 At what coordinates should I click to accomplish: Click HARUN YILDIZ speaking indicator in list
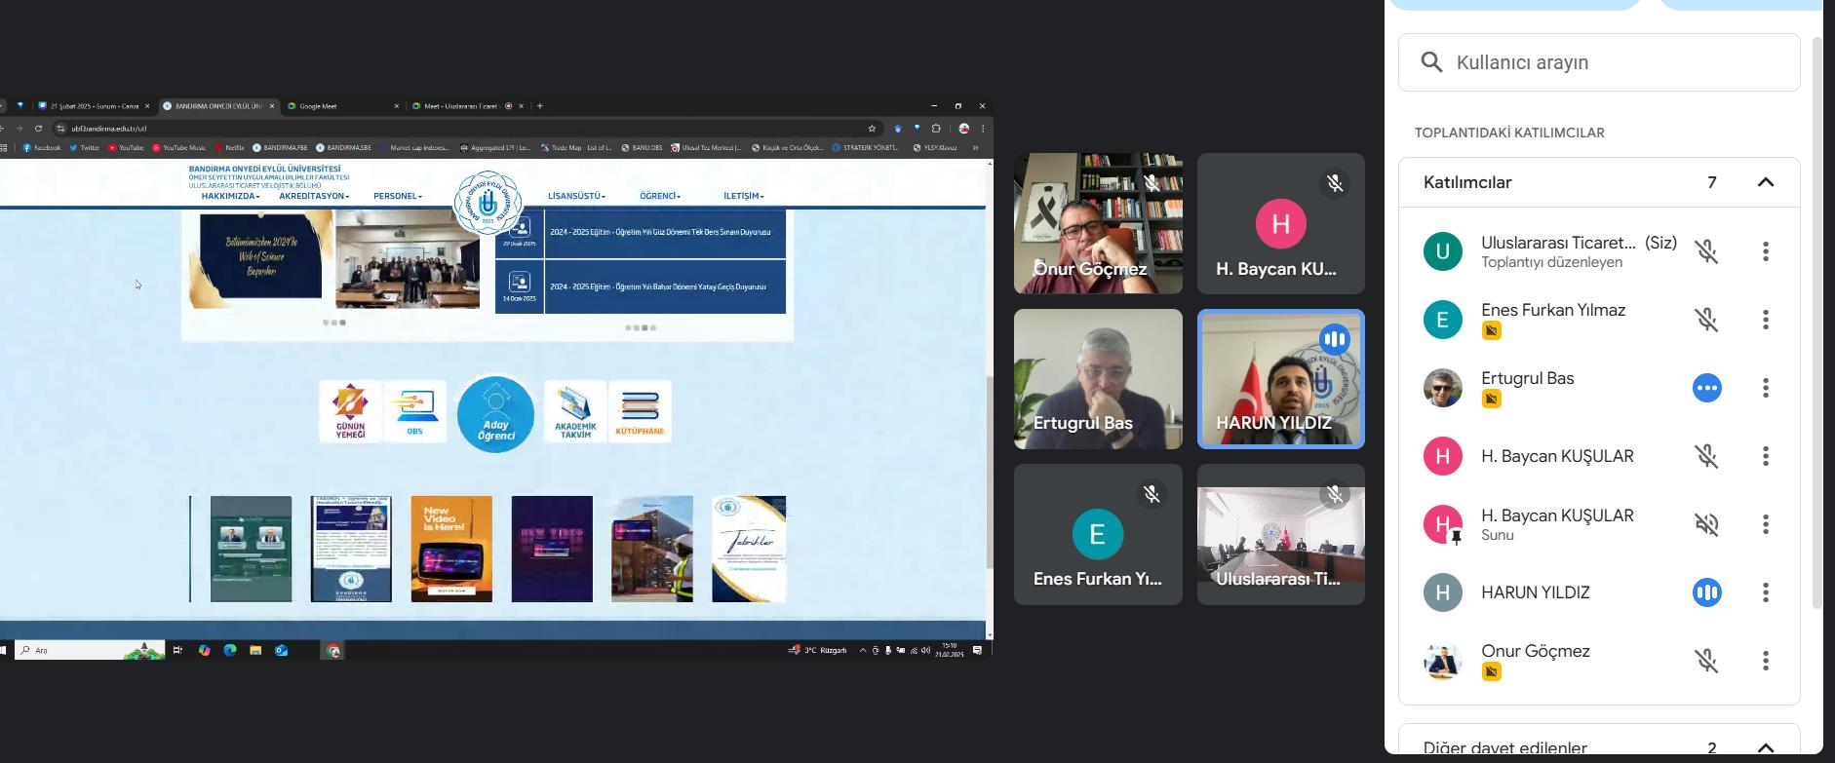[x=1706, y=592]
